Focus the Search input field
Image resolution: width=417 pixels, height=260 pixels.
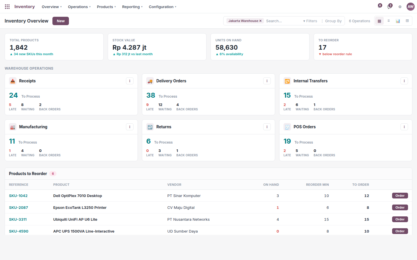point(283,21)
